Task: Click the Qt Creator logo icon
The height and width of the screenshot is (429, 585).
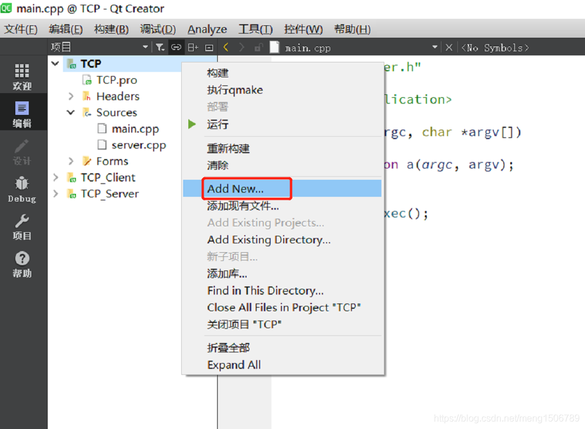Action: pyautogui.click(x=6, y=8)
